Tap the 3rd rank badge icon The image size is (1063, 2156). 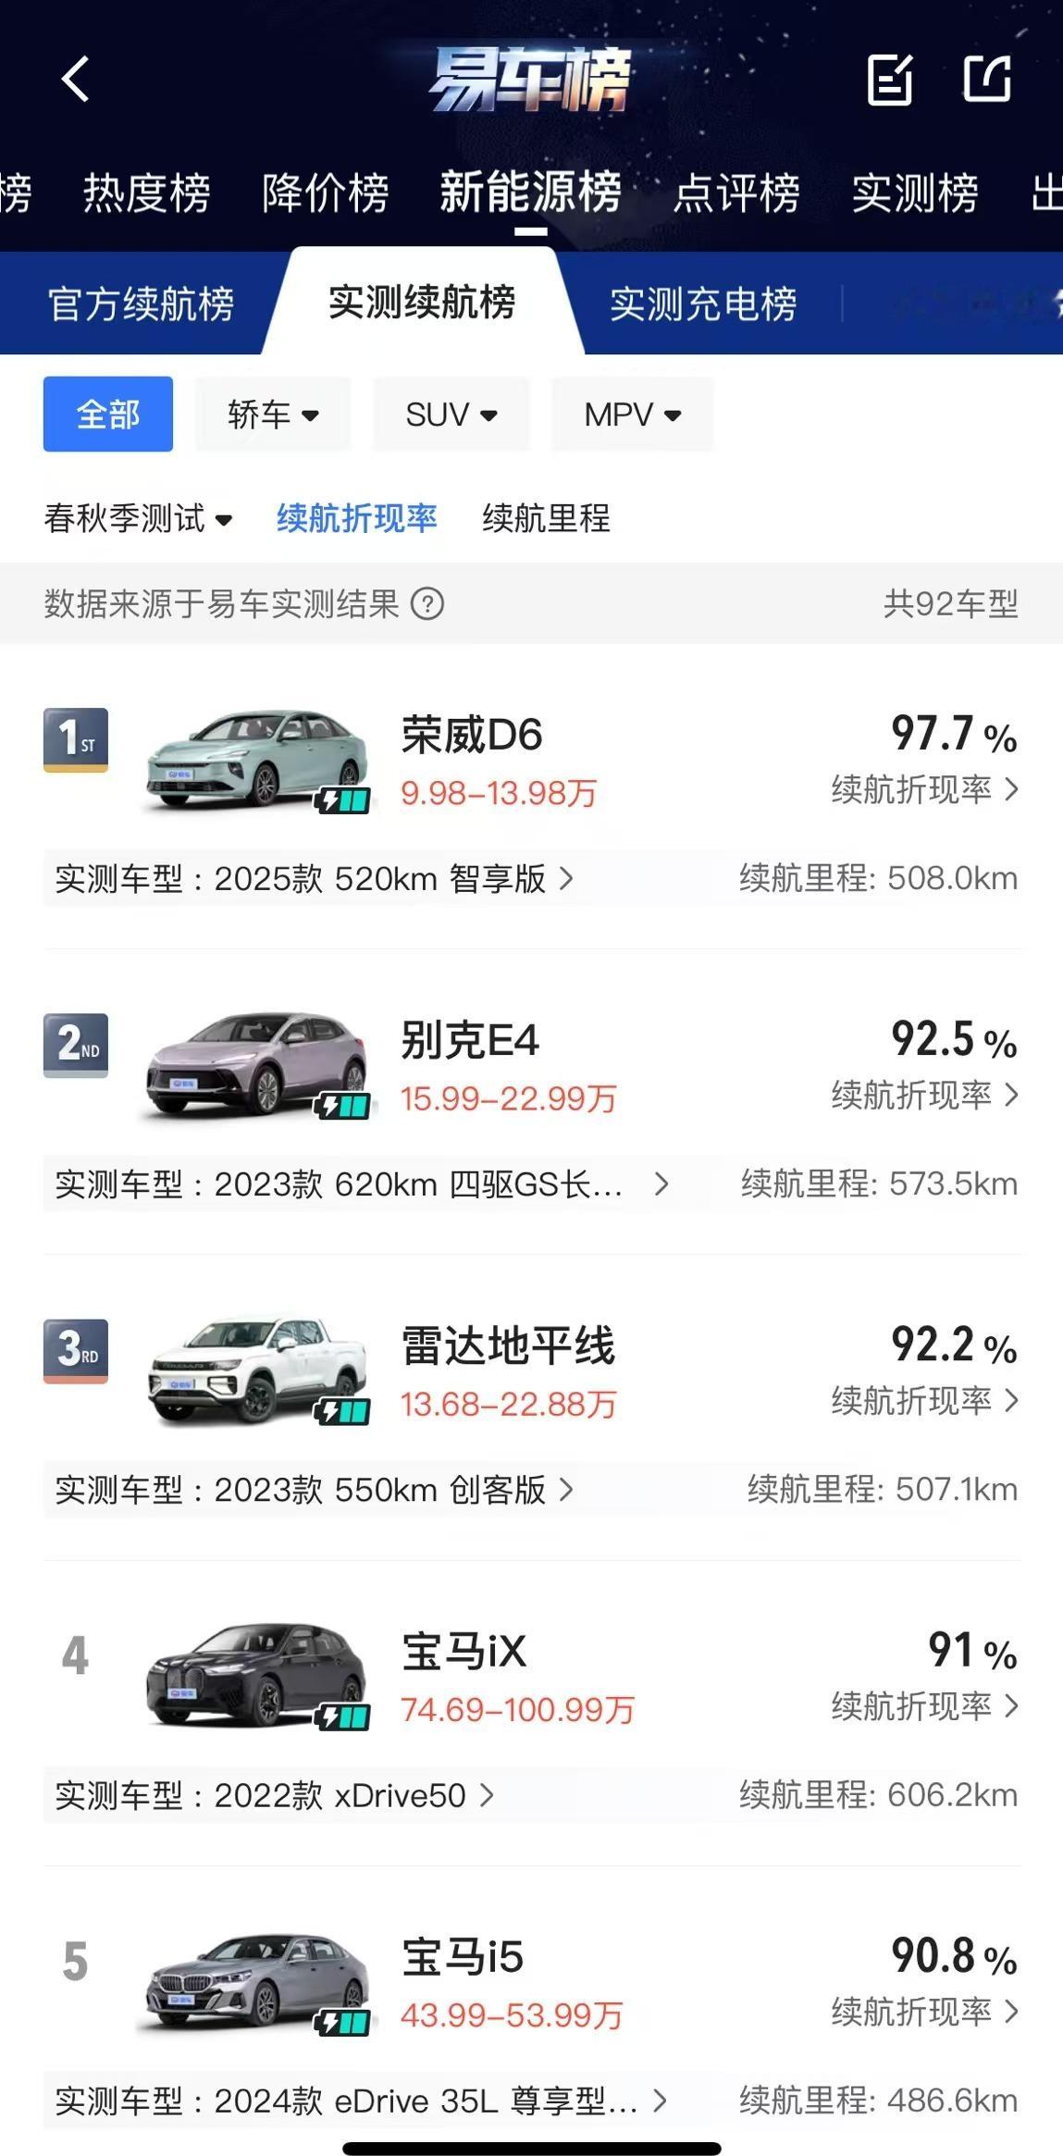point(76,1351)
